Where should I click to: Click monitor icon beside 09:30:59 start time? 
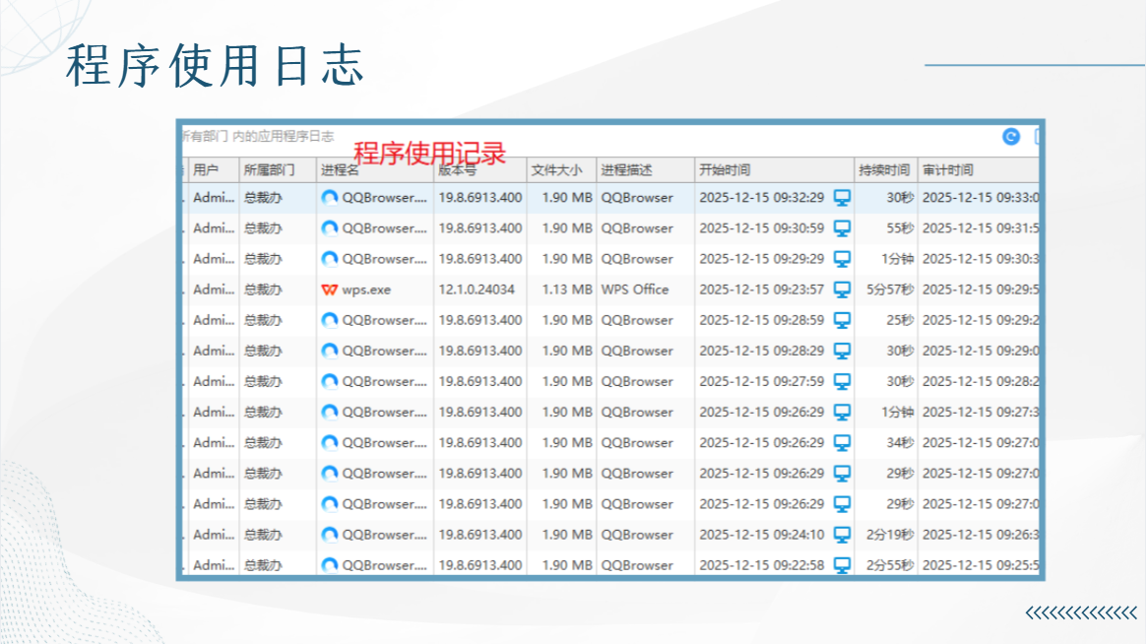point(842,228)
